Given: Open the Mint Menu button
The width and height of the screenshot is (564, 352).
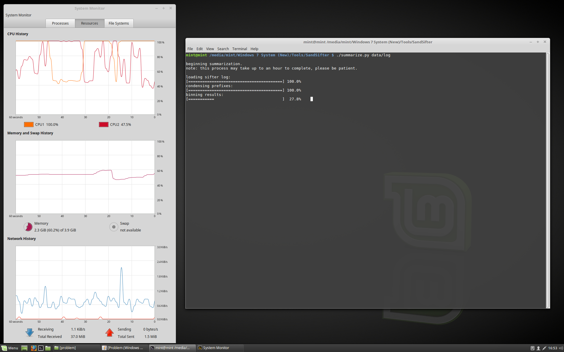Looking at the screenshot, I should click(10, 348).
